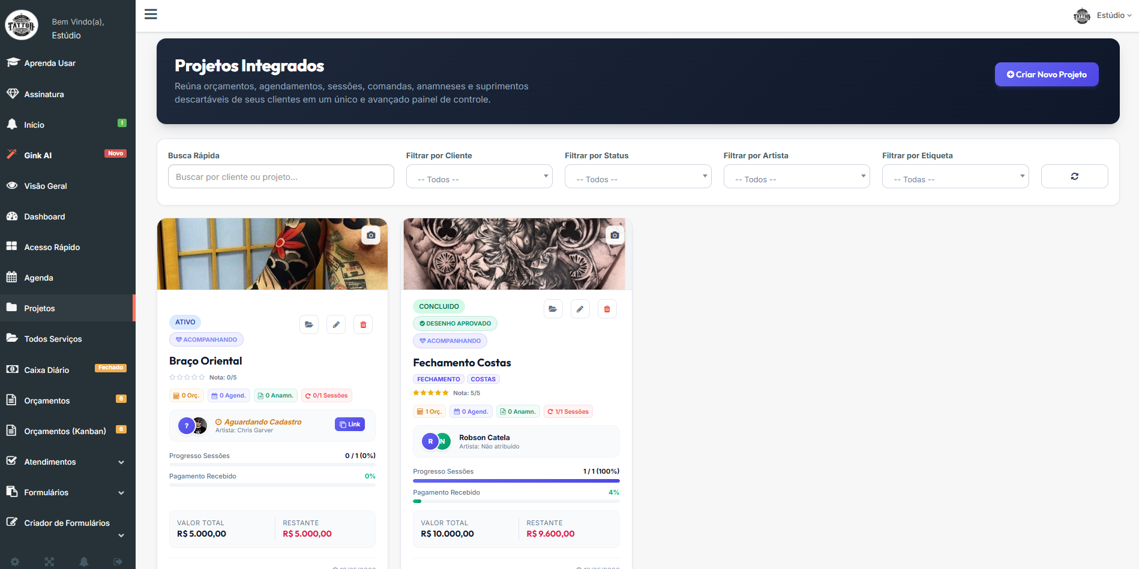Click Robson Catela's R avatar

[430, 441]
